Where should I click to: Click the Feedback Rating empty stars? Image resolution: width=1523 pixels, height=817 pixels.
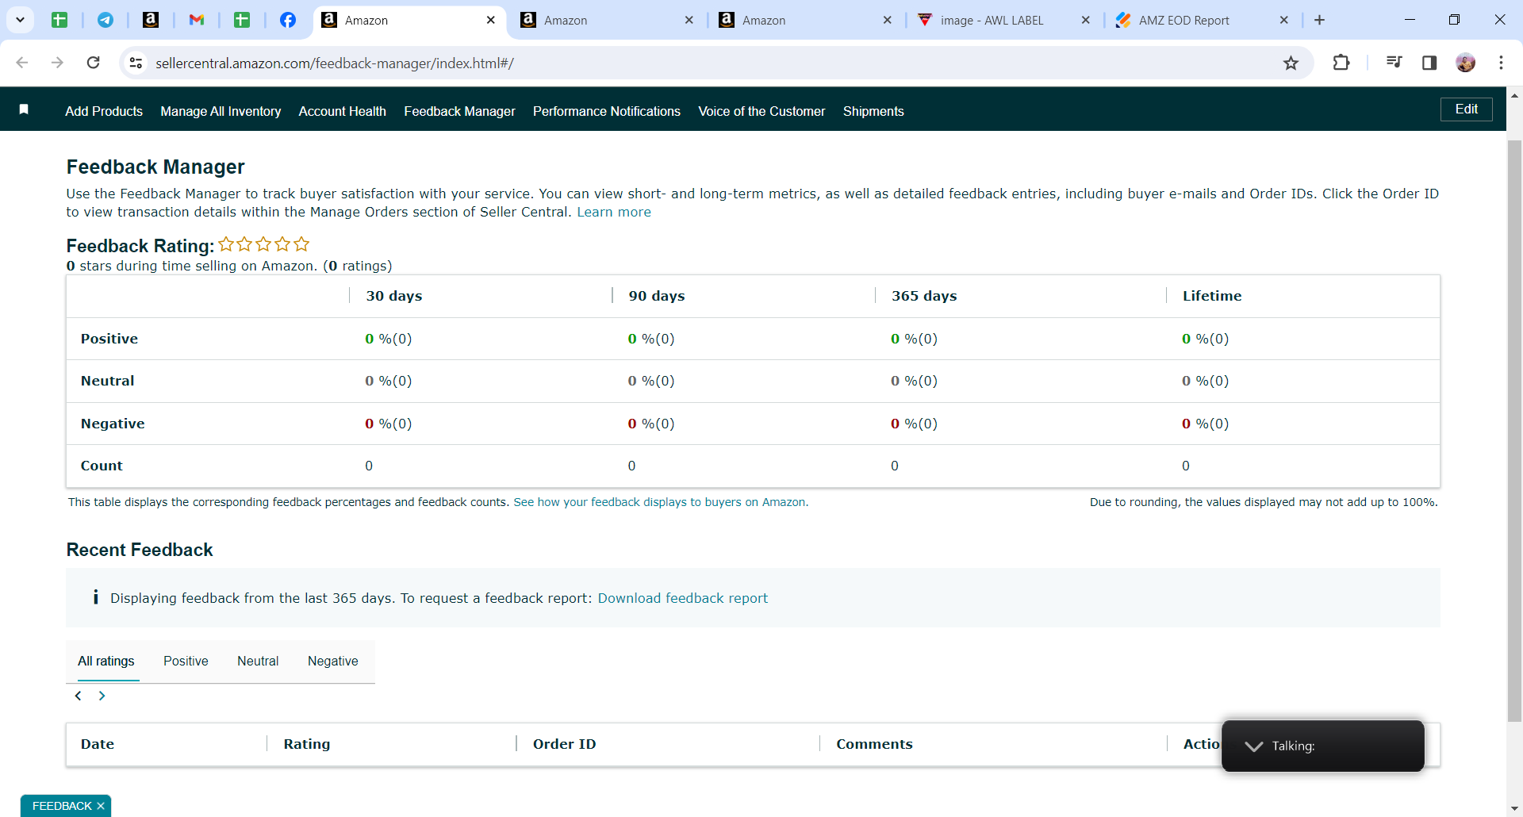coord(264,244)
